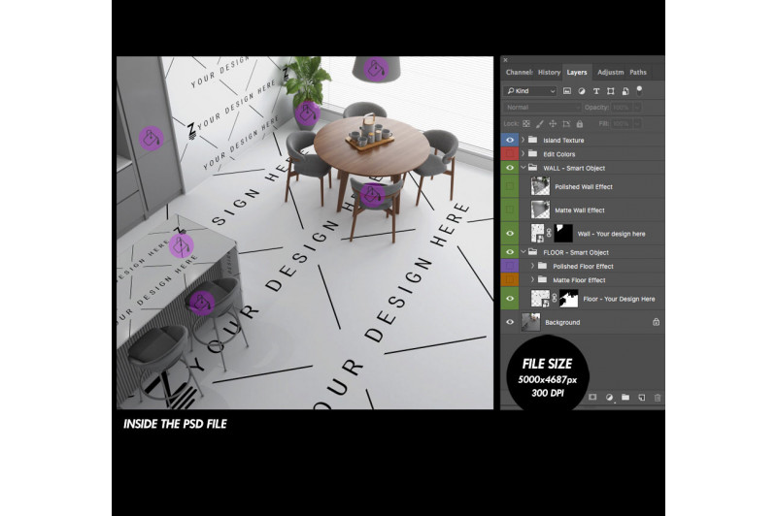Screen dimensions: 777x516
Task: Click the lock icon on Background layer
Action: (656, 322)
